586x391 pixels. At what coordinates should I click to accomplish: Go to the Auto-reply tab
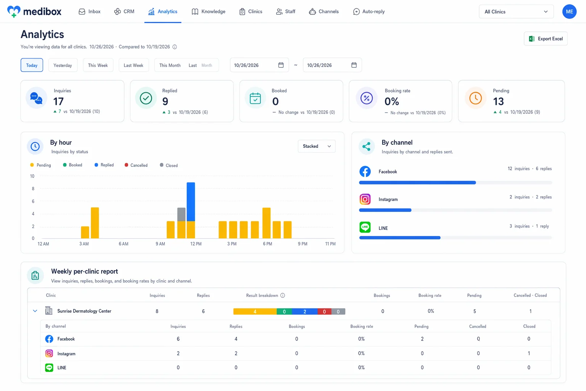[x=369, y=11]
